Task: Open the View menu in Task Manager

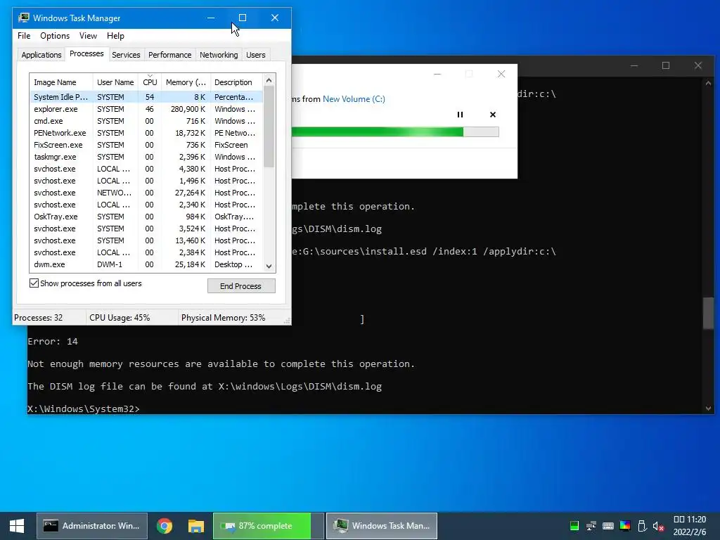Action: point(88,36)
